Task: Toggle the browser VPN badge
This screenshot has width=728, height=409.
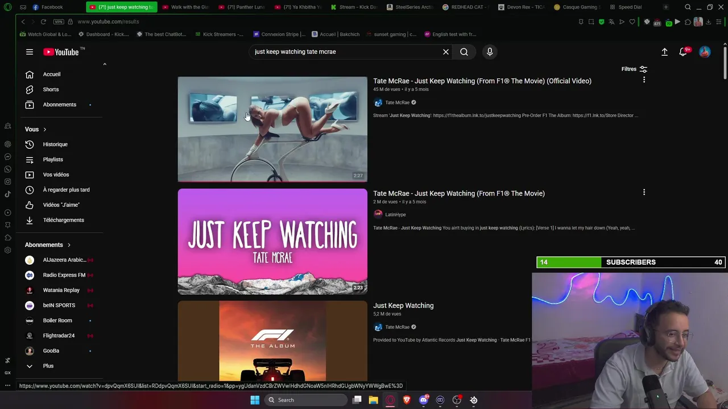Action: pos(59,22)
